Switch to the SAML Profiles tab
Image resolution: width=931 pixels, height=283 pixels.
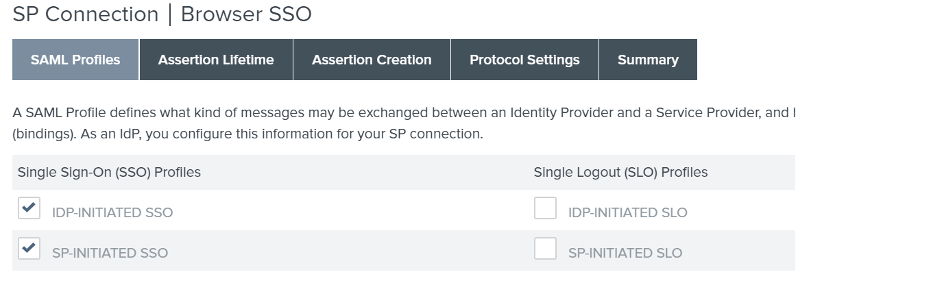point(75,60)
